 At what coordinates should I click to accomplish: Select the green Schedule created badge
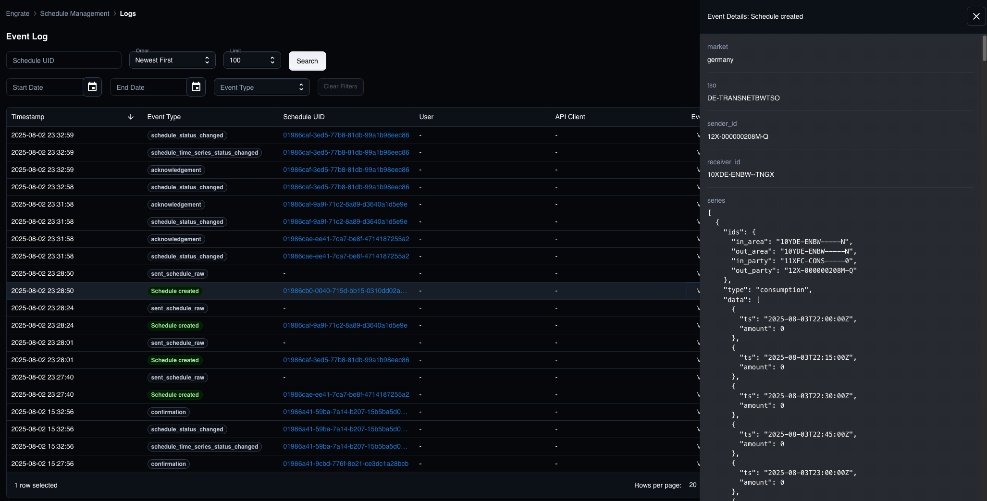click(175, 291)
